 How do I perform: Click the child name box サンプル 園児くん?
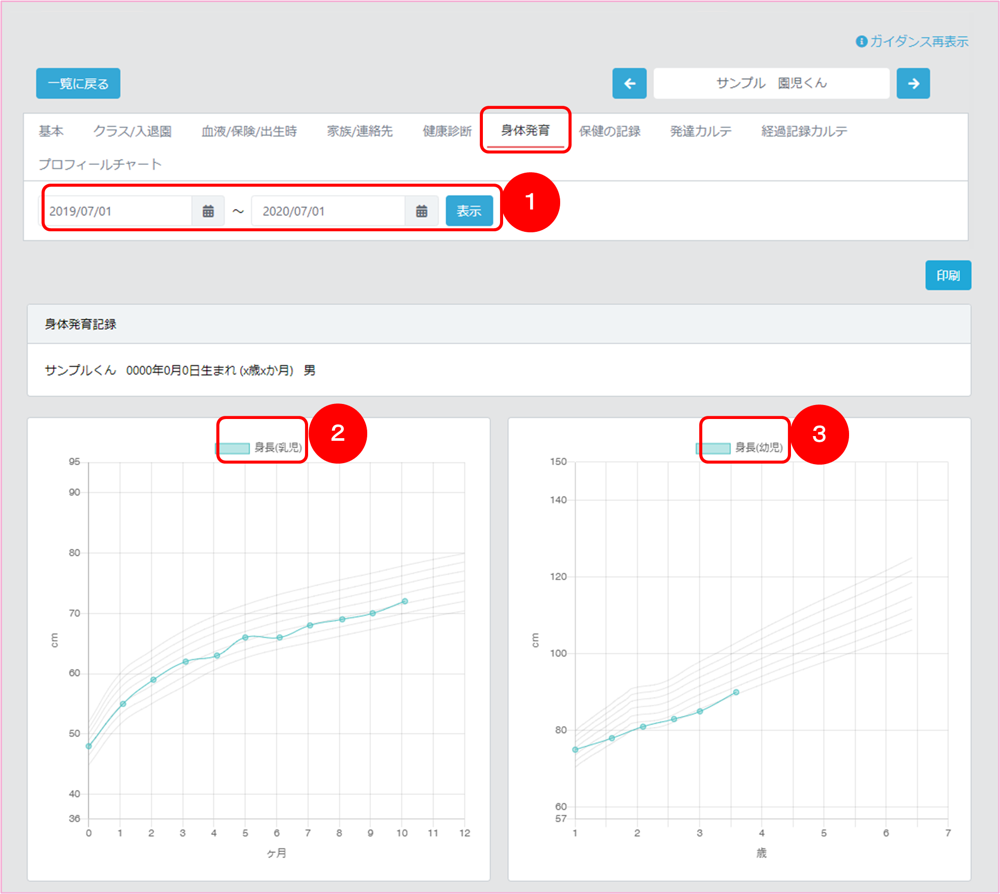coord(771,83)
